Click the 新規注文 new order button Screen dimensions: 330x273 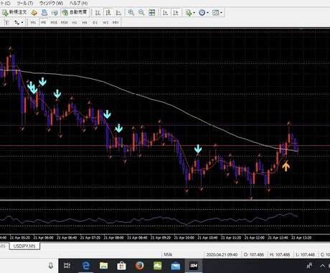(x=14, y=12)
